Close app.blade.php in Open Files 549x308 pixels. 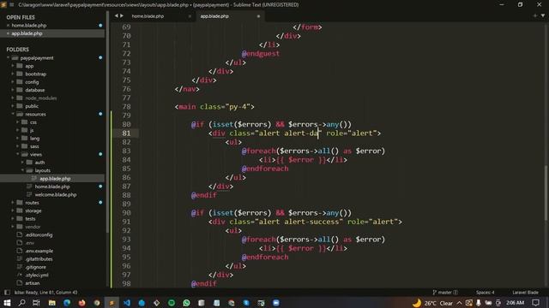tap(8, 33)
